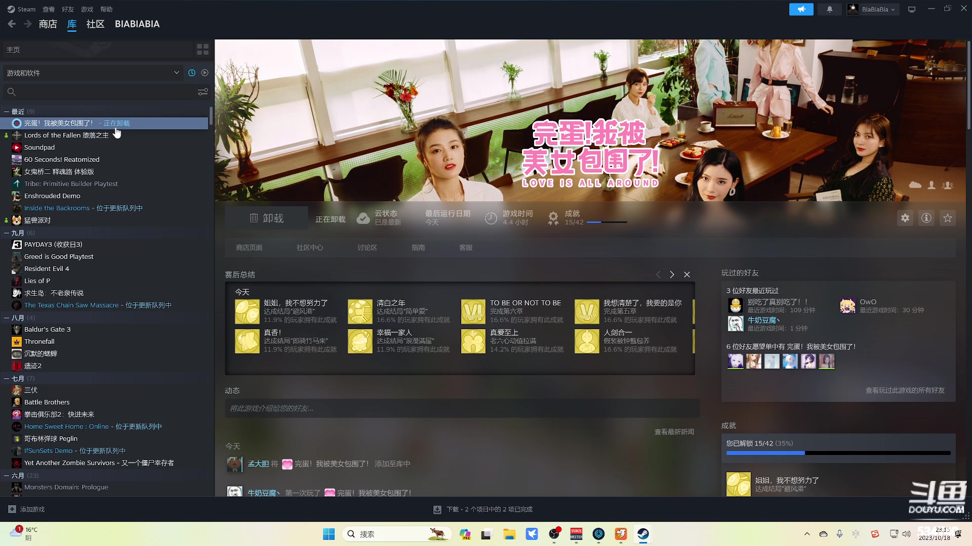Click 查看玩过此游戏的所有好友 link
Image resolution: width=972 pixels, height=546 pixels.
905,390
